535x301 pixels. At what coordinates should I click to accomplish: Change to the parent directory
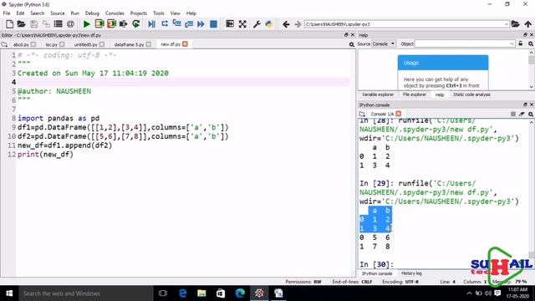(527, 24)
